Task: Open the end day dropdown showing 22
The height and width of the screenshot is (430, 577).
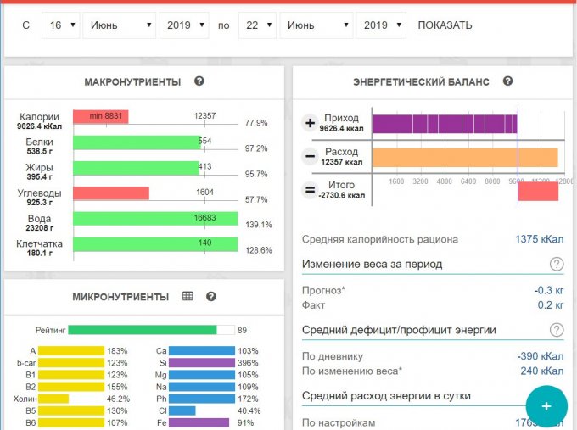Action: tap(257, 25)
